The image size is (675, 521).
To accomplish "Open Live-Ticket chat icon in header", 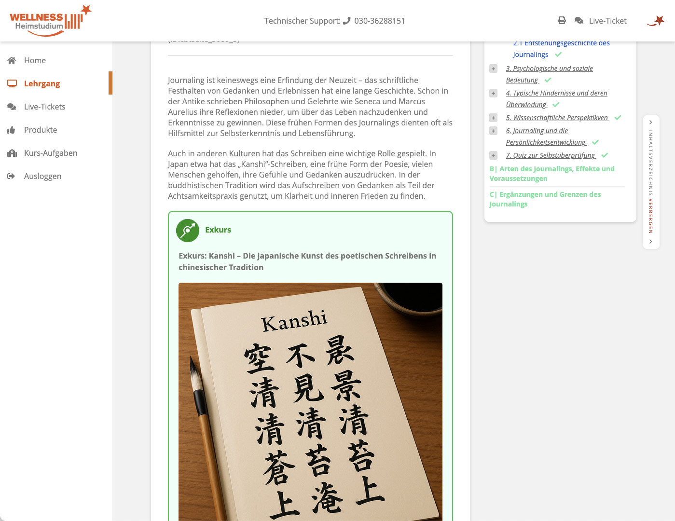I will click(x=579, y=21).
